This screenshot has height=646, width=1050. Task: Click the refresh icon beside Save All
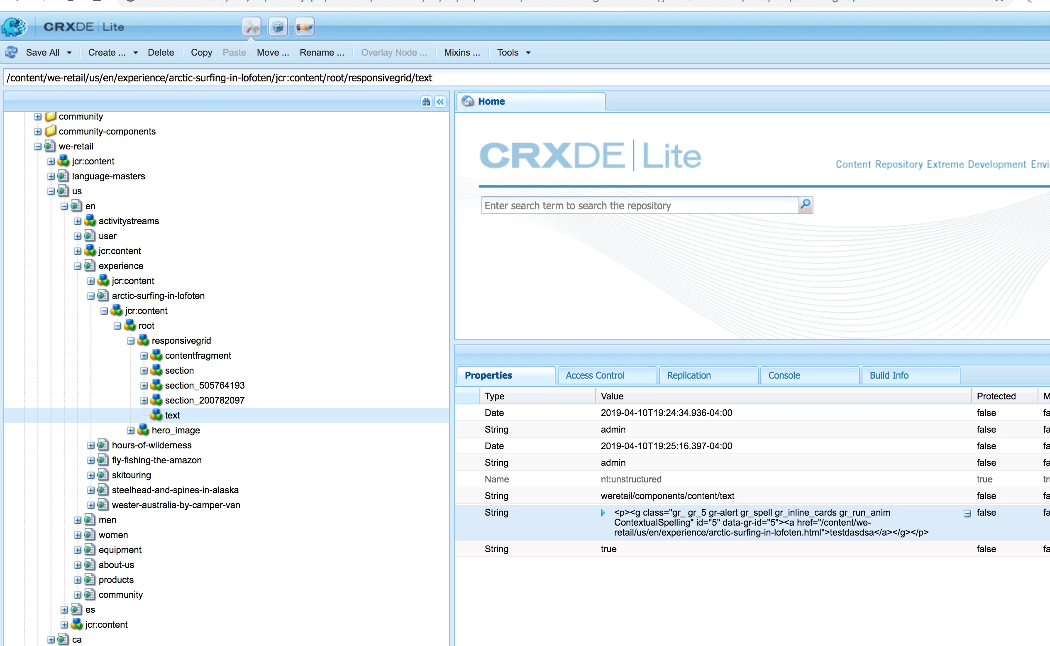click(x=12, y=52)
